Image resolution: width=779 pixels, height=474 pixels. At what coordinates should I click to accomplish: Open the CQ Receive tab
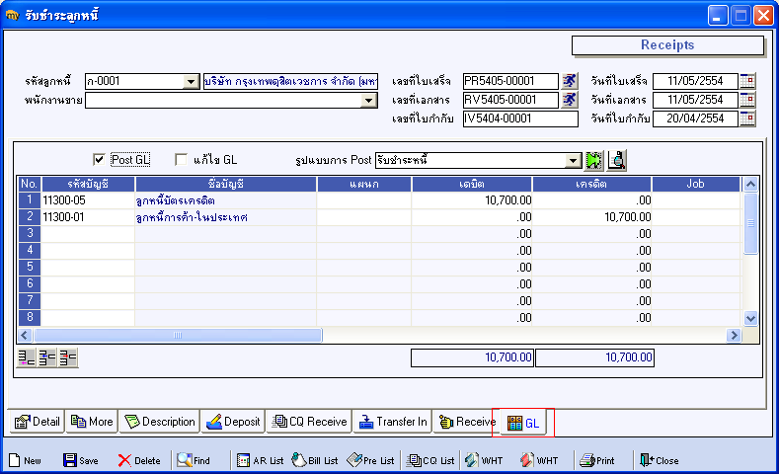309,422
